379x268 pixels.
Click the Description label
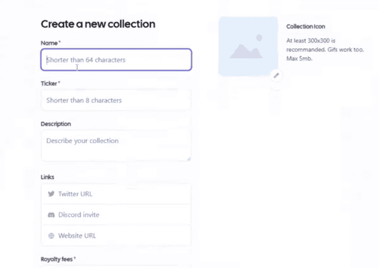56,124
